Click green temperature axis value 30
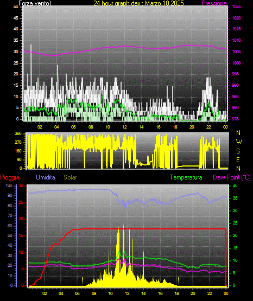The height and width of the screenshot is (301, 253). pyautogui.click(x=235, y=210)
